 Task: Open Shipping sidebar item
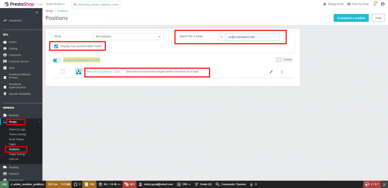[x=14, y=167]
